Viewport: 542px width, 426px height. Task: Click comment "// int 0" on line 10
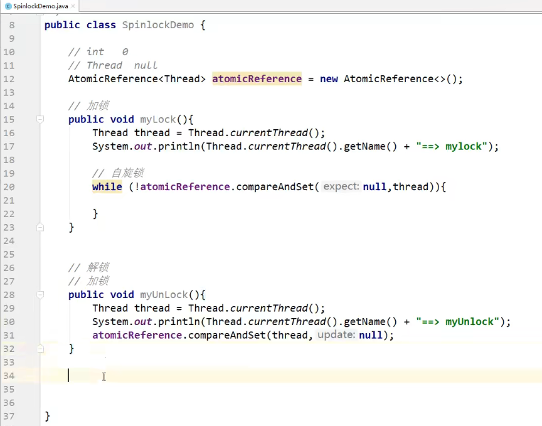(x=98, y=52)
